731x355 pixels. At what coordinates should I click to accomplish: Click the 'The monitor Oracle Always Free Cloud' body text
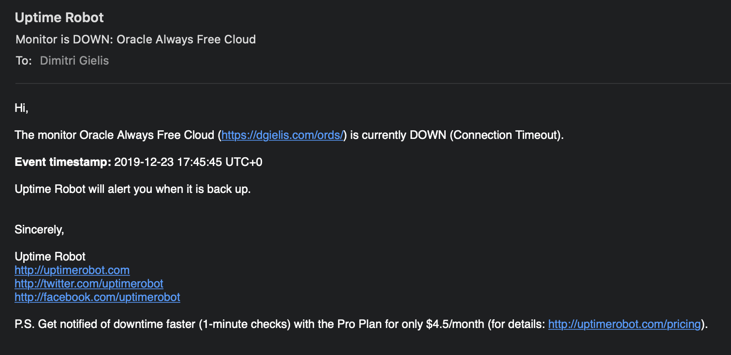[x=115, y=135]
